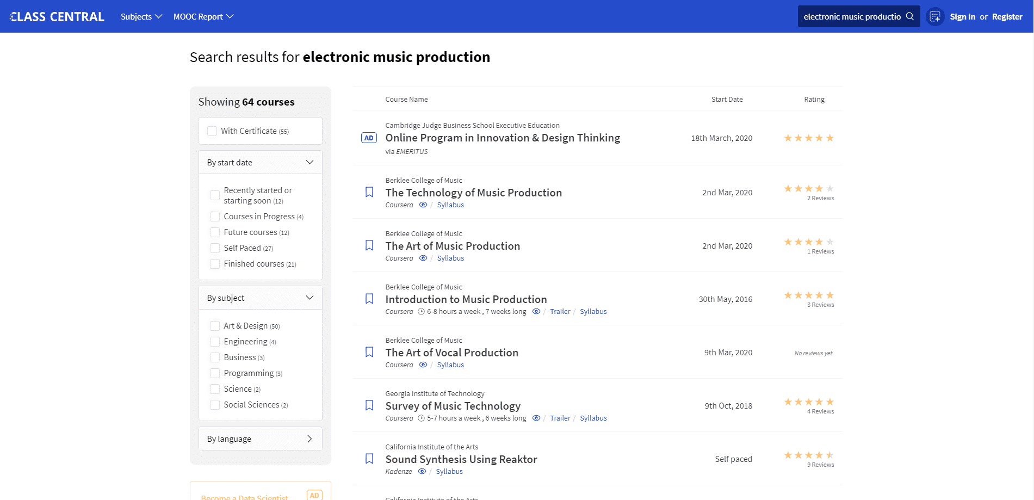
Task: Bookmark The Art of Vocal Production
Action: (x=369, y=352)
